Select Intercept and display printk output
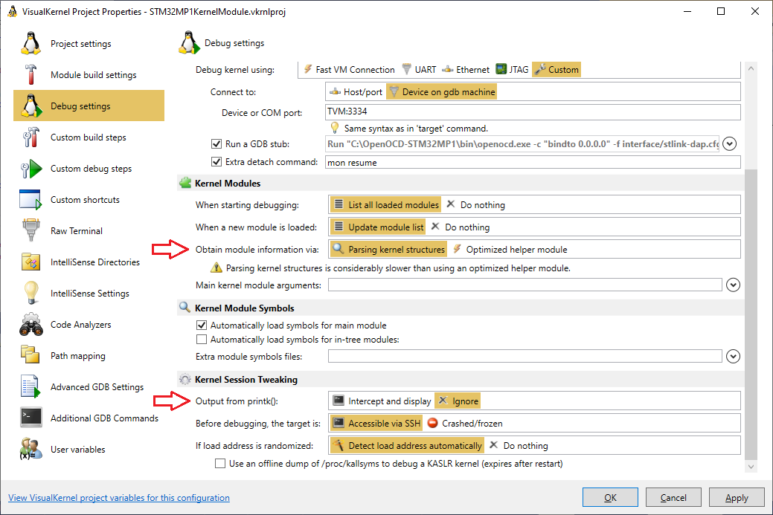 click(382, 401)
